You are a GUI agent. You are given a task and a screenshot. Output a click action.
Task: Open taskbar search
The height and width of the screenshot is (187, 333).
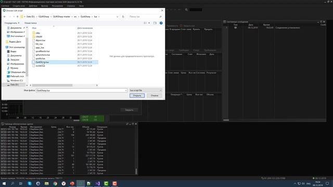(12, 183)
